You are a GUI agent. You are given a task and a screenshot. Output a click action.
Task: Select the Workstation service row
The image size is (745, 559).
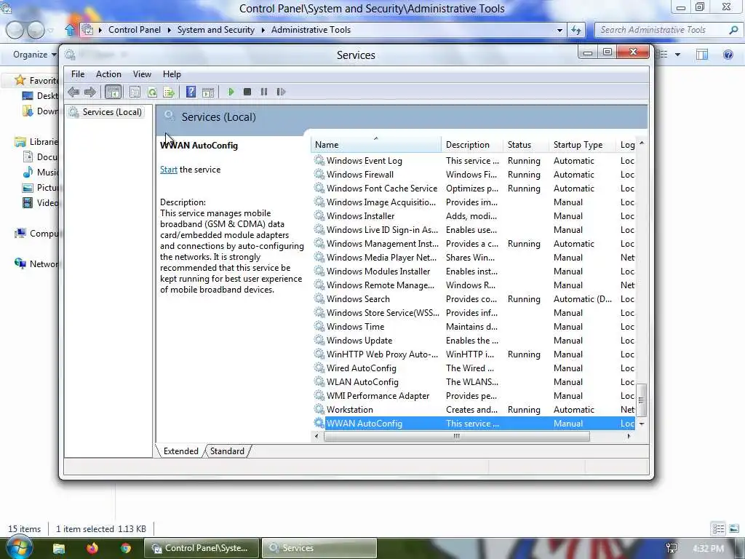click(473, 409)
